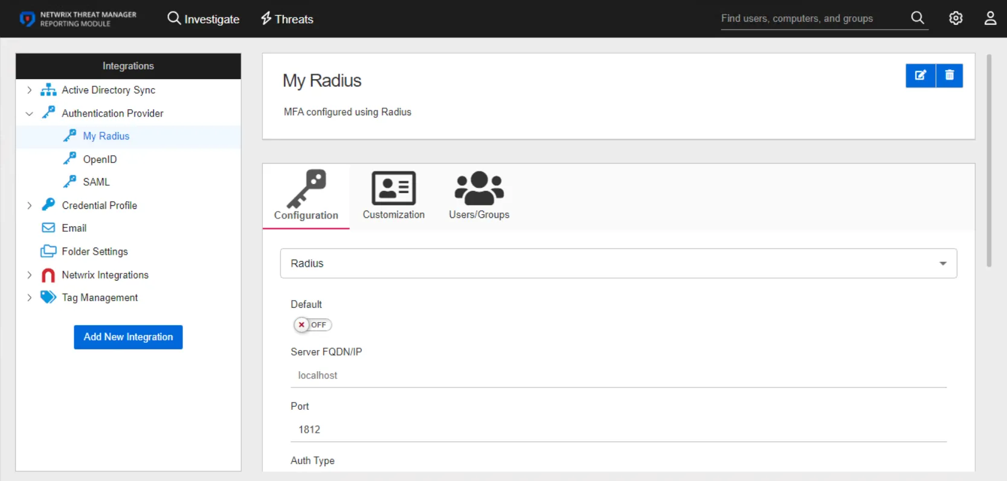Click the dropdown arrow of Radius selector
Image resolution: width=1007 pixels, height=481 pixels.
943,264
